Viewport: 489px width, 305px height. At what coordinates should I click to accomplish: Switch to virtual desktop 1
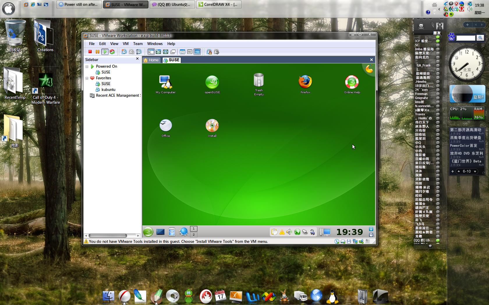(x=194, y=229)
